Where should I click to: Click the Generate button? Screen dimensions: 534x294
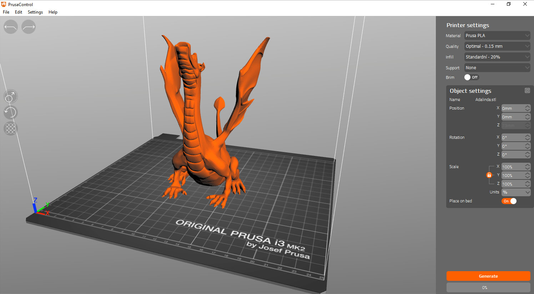[x=488, y=276]
